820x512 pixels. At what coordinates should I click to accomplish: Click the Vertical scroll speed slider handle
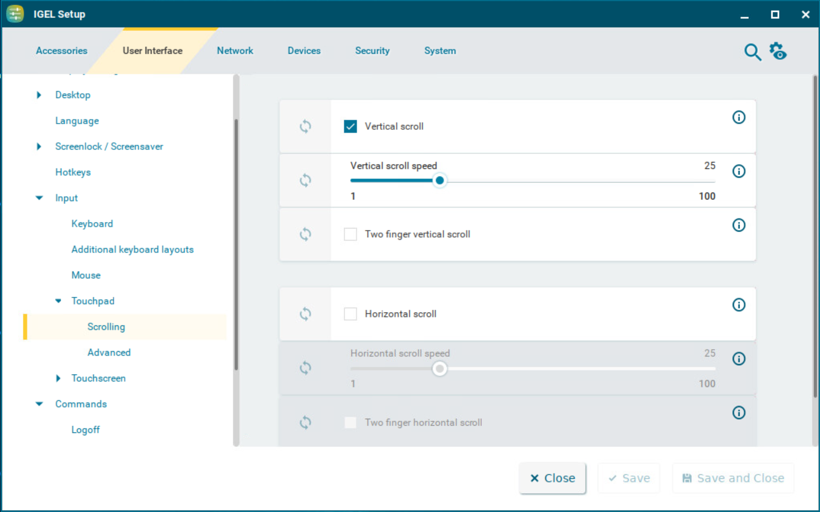[440, 181]
